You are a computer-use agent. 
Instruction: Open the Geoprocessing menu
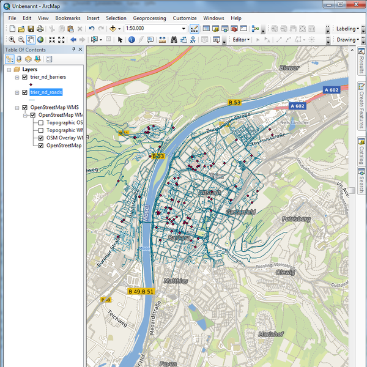pyautogui.click(x=150, y=18)
